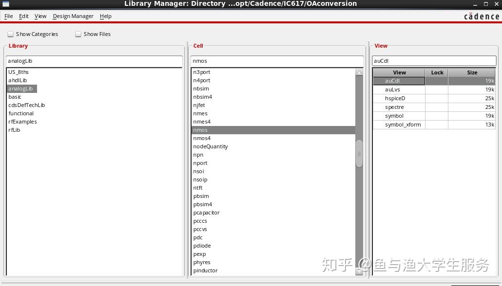Select the analogLib library
Screen dimensions: 502x286
click(21, 89)
